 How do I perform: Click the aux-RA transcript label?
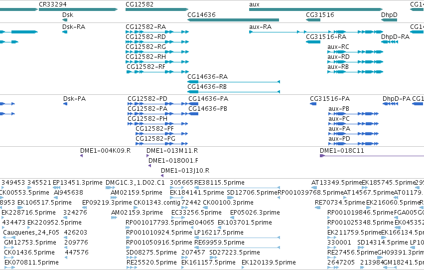click(260, 27)
